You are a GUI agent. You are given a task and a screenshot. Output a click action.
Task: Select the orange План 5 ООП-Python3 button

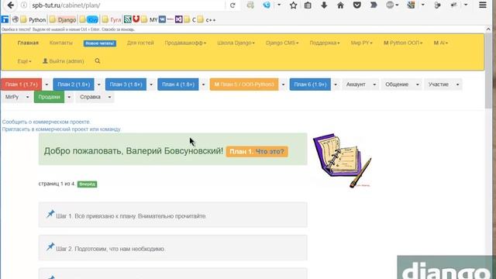pos(244,84)
